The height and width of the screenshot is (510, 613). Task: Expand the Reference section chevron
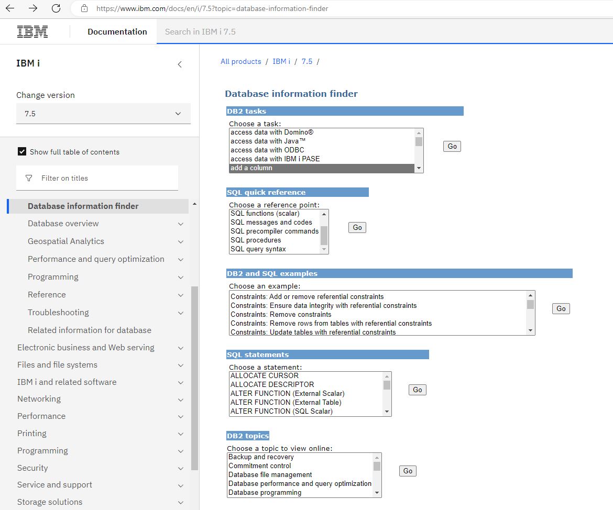pyautogui.click(x=181, y=295)
